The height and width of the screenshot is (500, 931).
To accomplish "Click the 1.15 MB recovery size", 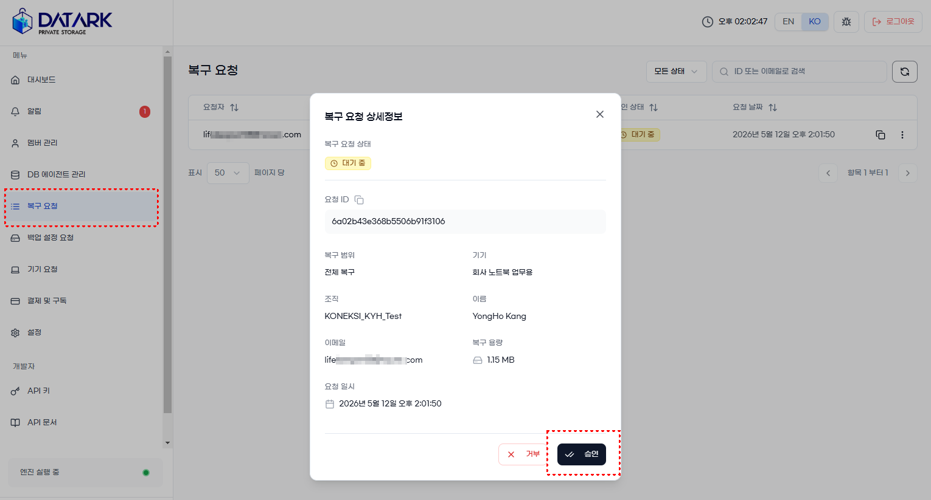I will click(x=501, y=360).
